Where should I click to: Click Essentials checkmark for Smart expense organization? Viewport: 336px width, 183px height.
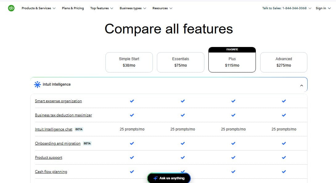182,101
